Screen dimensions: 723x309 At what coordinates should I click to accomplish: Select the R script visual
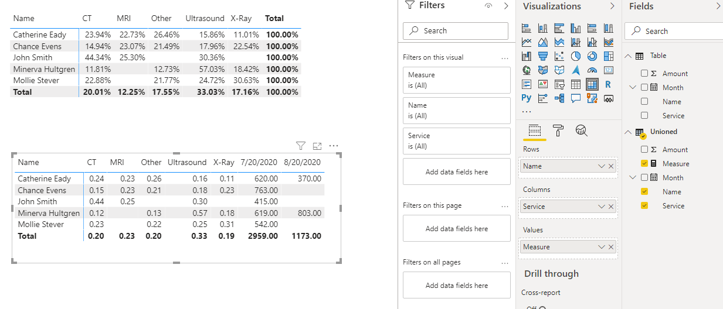point(608,84)
